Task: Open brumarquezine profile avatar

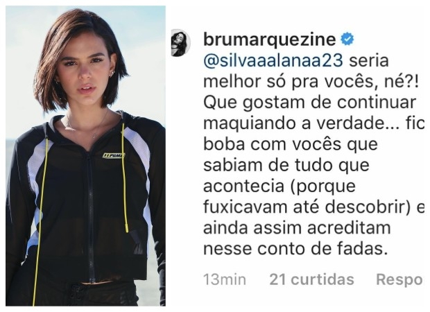Action: tap(180, 42)
